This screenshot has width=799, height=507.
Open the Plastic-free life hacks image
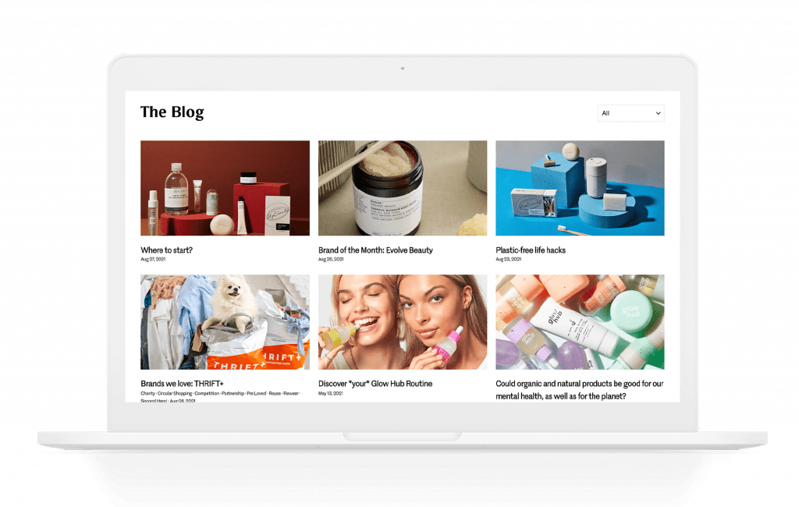point(580,188)
